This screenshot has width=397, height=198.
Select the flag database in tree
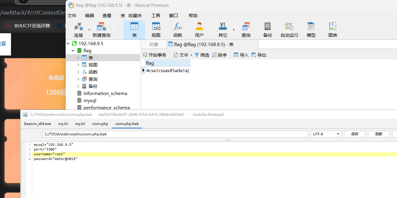87,50
